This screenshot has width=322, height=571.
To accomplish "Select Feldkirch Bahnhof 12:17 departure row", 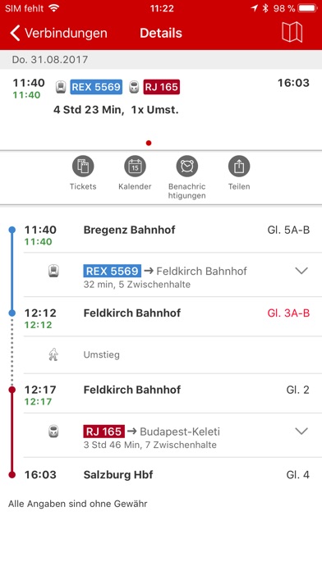I will (x=172, y=393).
